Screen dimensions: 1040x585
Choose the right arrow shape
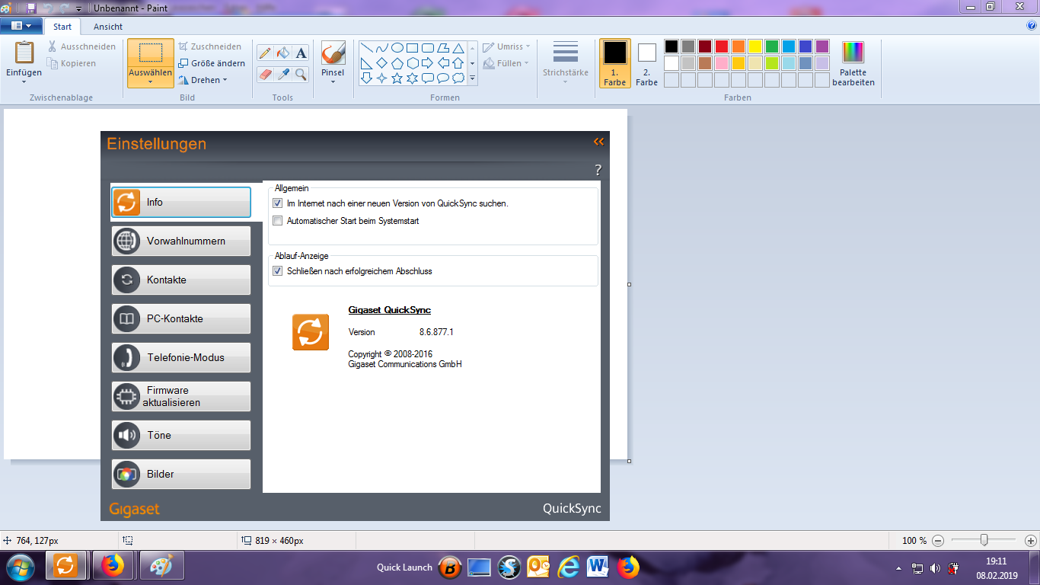tap(427, 62)
